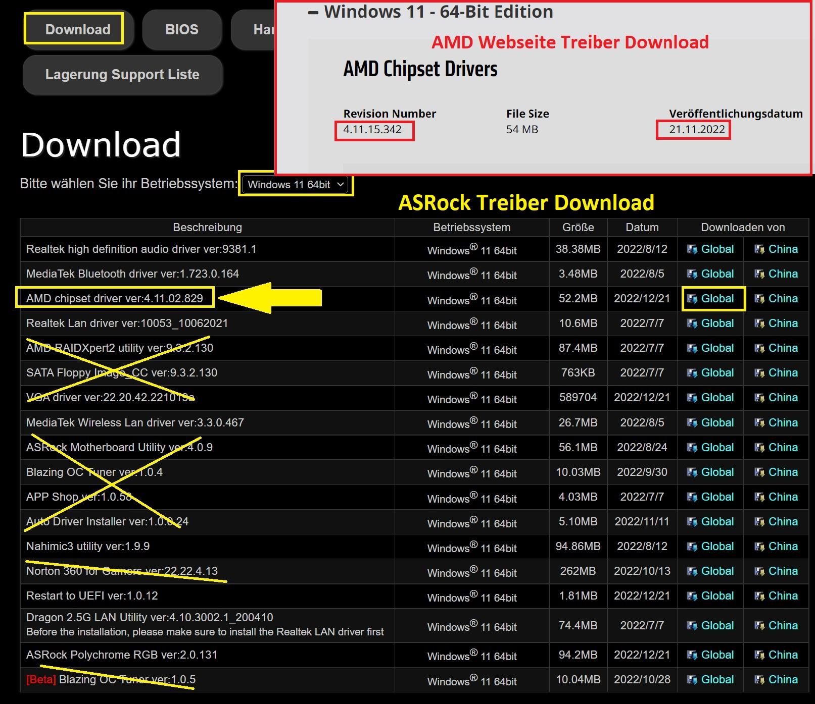The height and width of the screenshot is (704, 815).
Task: Click Global download icon for MediaTek Wireless Lan driver
Action: coord(692,423)
